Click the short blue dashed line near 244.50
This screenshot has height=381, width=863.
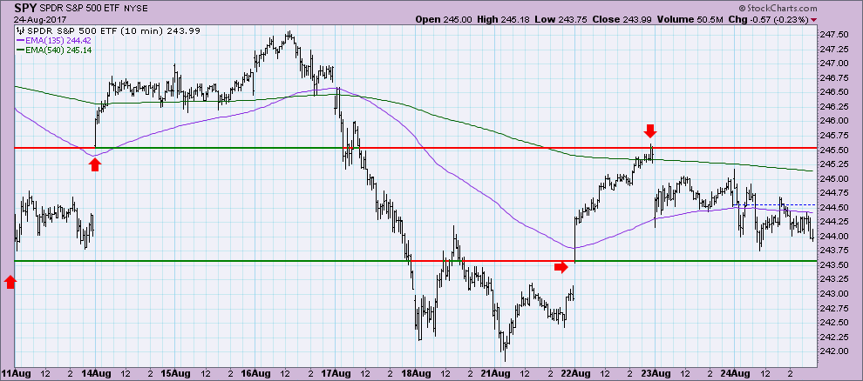[776, 204]
